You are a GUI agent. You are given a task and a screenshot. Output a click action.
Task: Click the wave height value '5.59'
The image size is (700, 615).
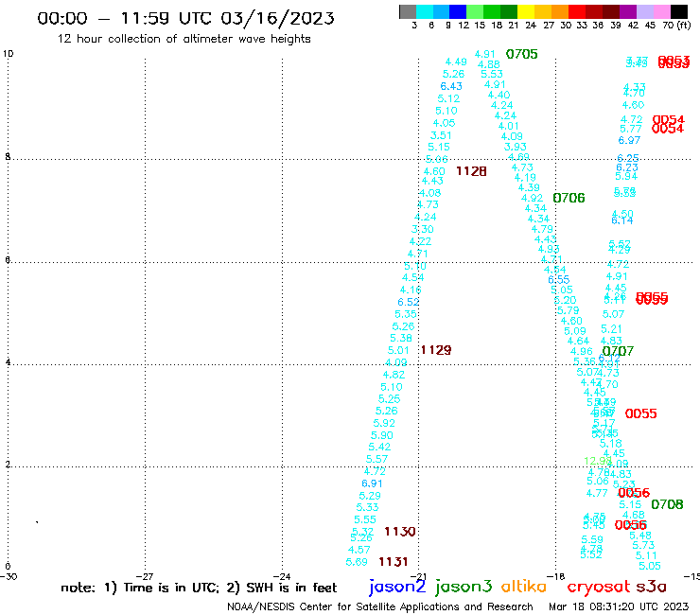click(x=592, y=539)
